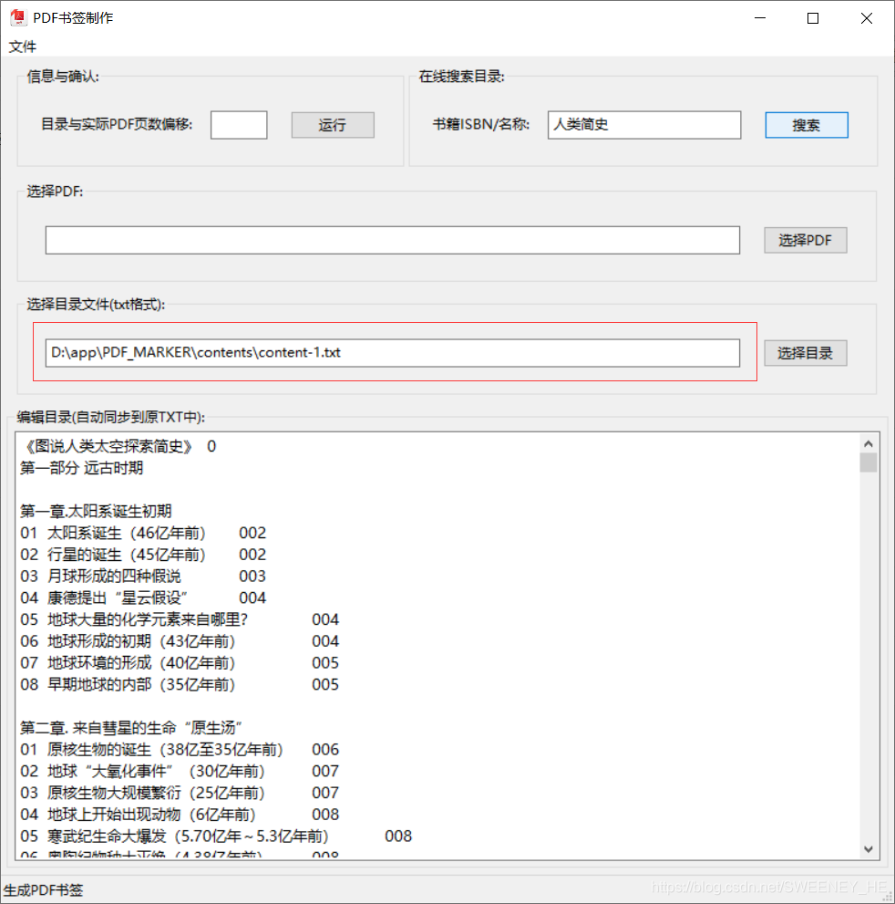This screenshot has width=895, height=904.
Task: Focus the ISBN/name field containing 人类简史
Action: (x=643, y=125)
